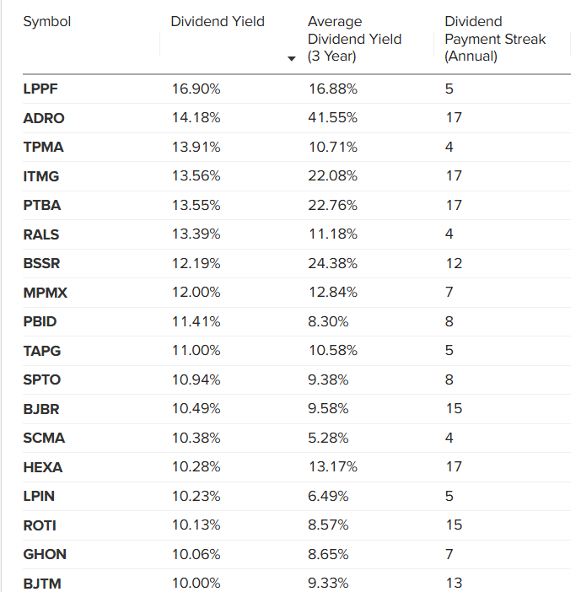Select the BSSR symbol
581x592 pixels.
coord(42,263)
